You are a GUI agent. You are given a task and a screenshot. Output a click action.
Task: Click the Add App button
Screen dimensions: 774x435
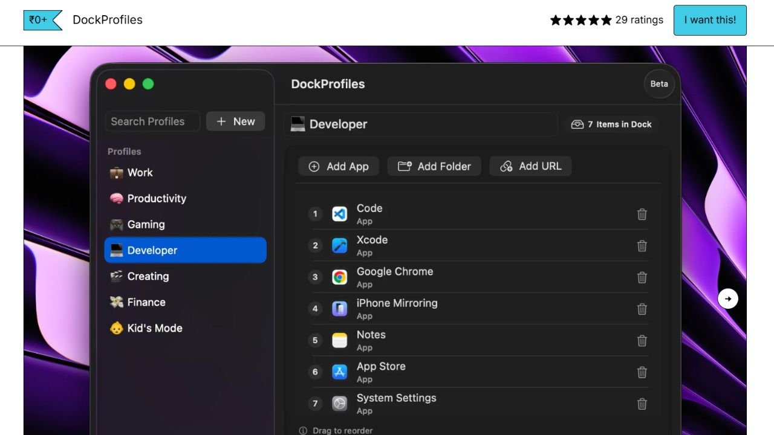click(339, 166)
